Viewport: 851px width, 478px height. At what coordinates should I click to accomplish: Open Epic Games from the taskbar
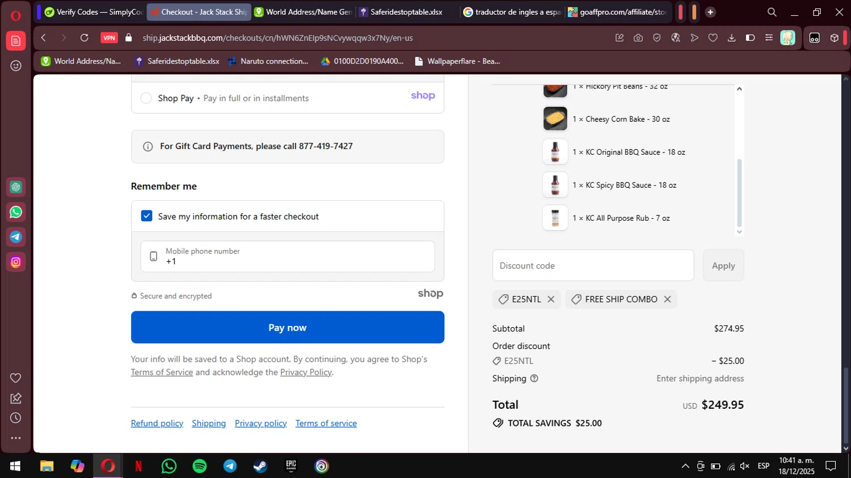291,466
